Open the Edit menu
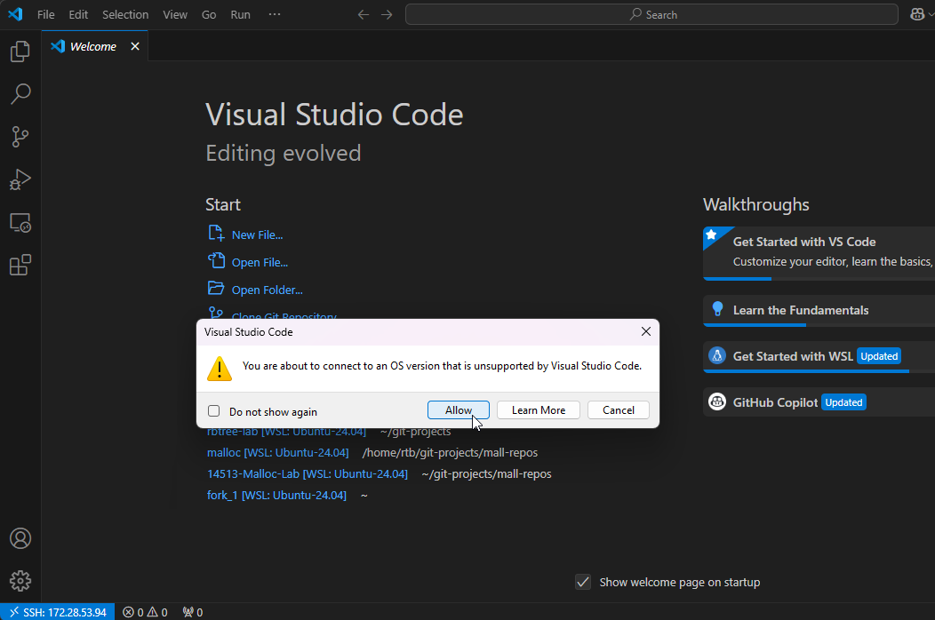Screen dimensions: 935x620 tap(78, 14)
